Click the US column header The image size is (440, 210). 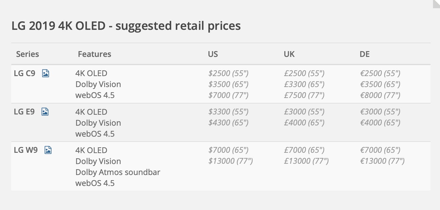[x=213, y=54]
